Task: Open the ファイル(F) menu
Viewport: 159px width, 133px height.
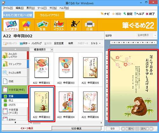Action: click(x=8, y=8)
